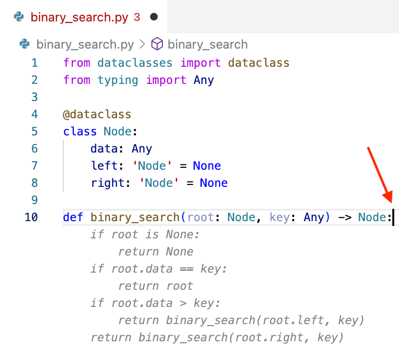The height and width of the screenshot is (347, 399).
Task: Click the purple cube symbol icon in breadcrumb
Action: click(157, 44)
